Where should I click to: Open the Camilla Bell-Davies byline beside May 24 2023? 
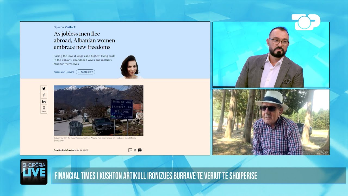pyautogui.click(x=64, y=150)
